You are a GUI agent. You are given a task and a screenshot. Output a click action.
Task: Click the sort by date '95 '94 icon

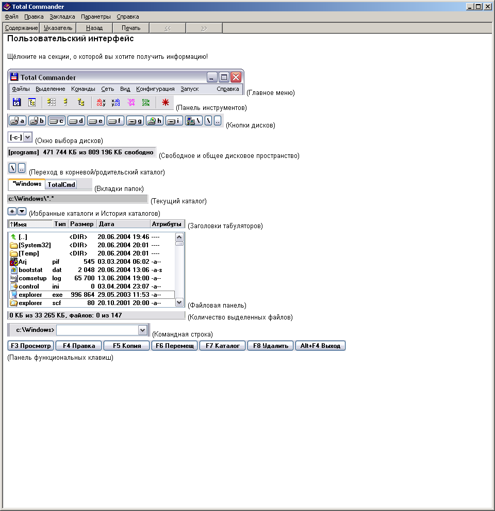coord(131,102)
